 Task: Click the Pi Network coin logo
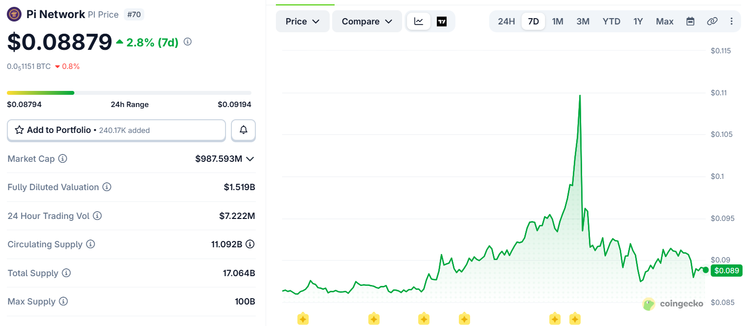14,14
